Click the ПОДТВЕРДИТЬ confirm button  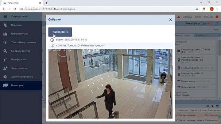point(60,32)
